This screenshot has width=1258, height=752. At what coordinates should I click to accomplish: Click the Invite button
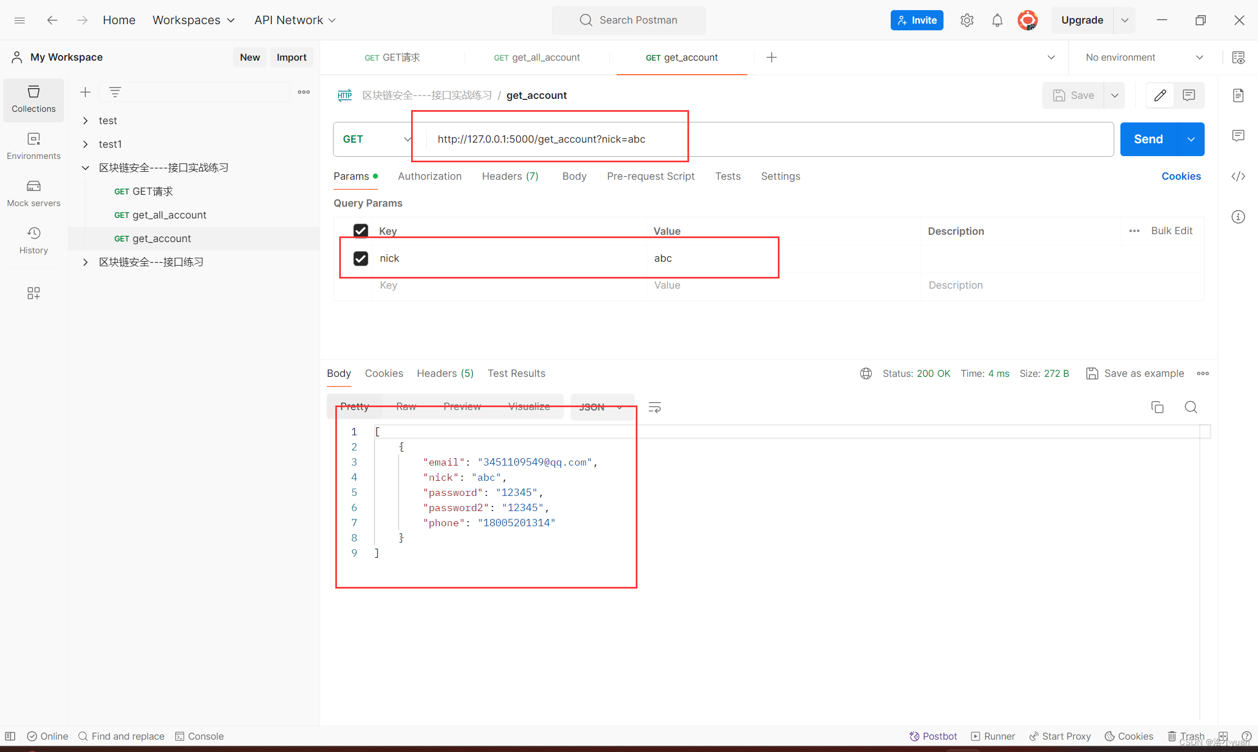(x=917, y=20)
